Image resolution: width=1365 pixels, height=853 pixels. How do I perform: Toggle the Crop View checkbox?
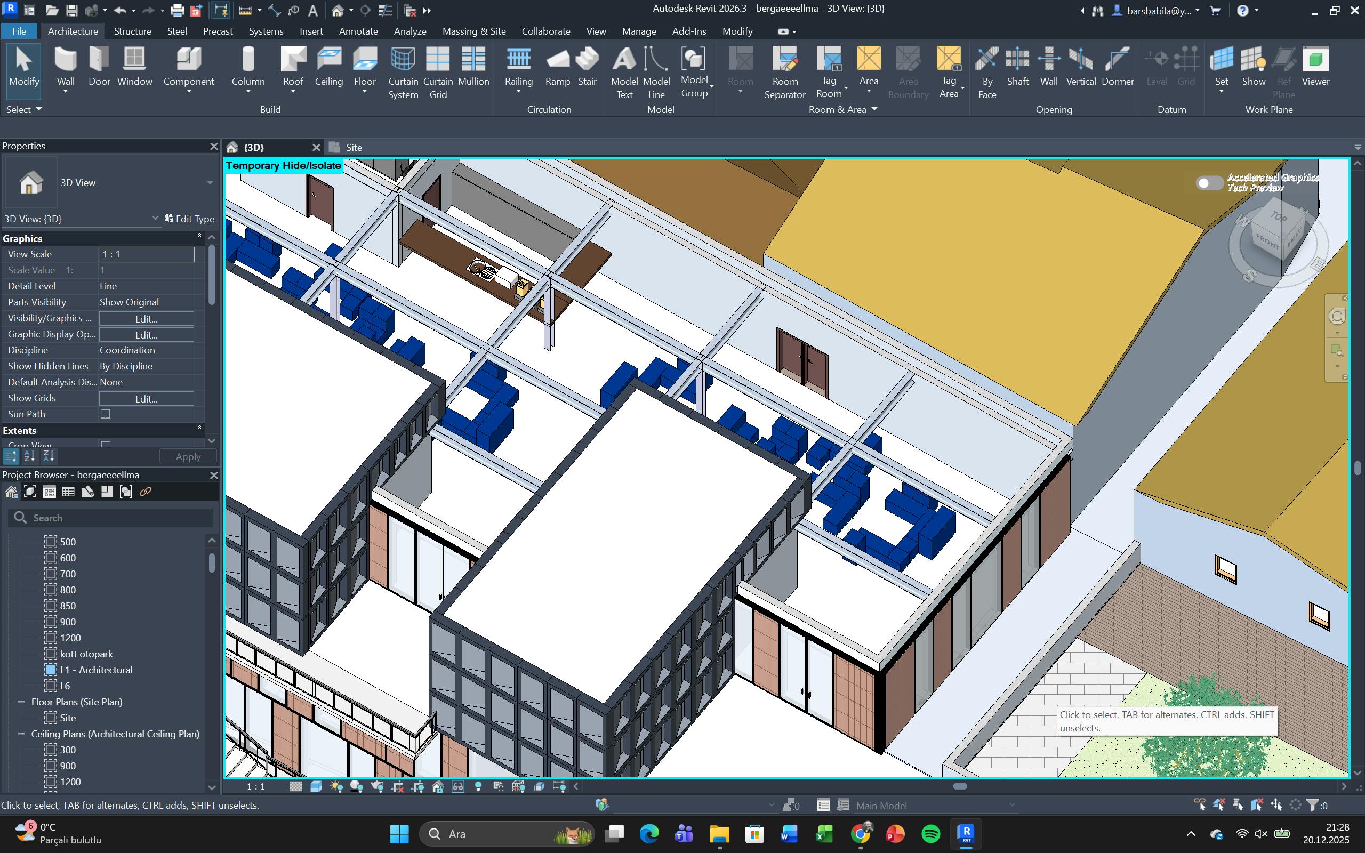106,445
